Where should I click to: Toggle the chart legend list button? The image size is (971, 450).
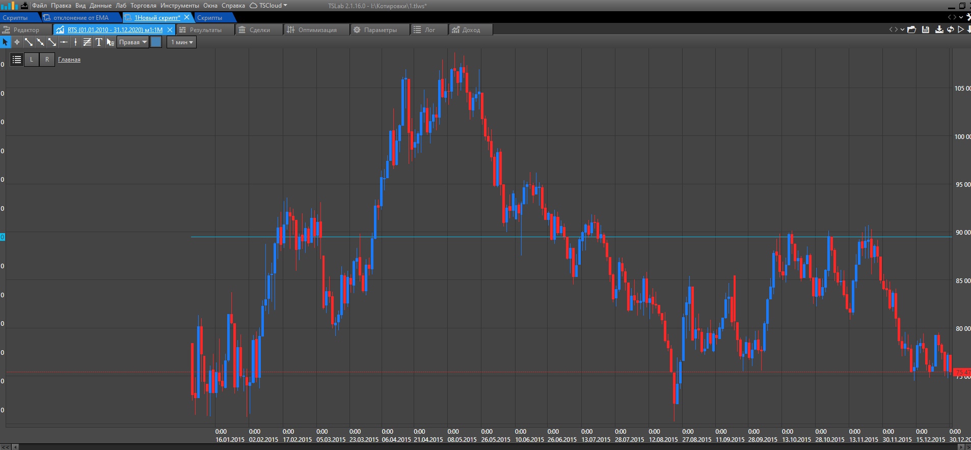pos(17,60)
